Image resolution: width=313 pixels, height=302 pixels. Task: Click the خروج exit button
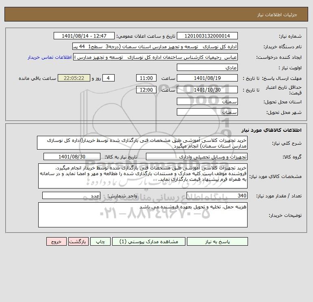[x=56, y=242]
